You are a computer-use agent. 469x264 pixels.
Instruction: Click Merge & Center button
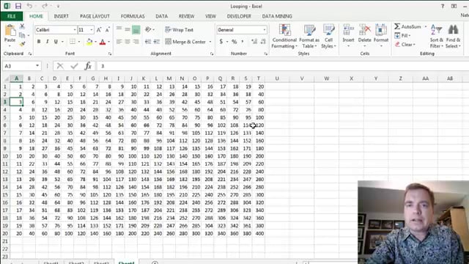(x=185, y=42)
